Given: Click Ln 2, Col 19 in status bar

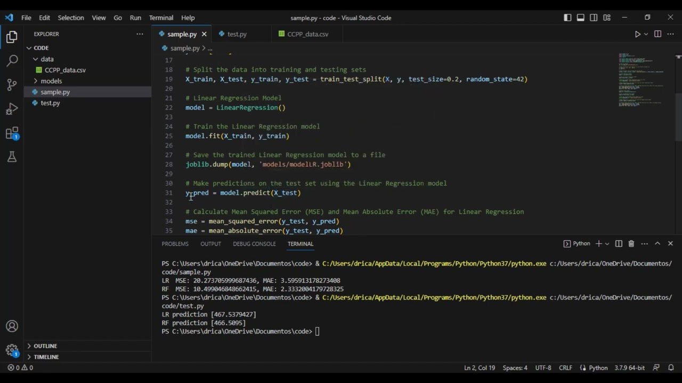Looking at the screenshot, I should [x=480, y=368].
